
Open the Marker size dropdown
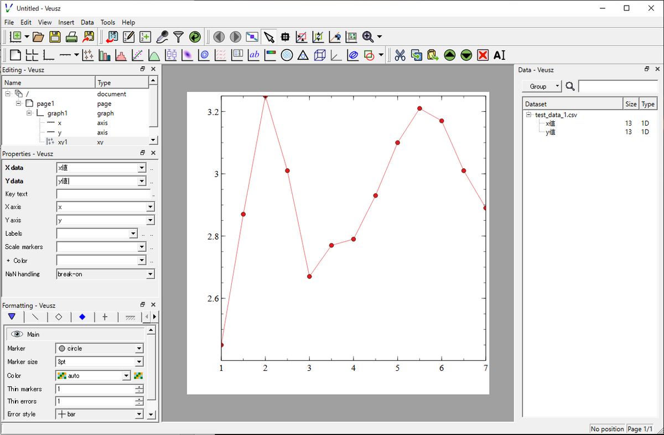click(139, 362)
